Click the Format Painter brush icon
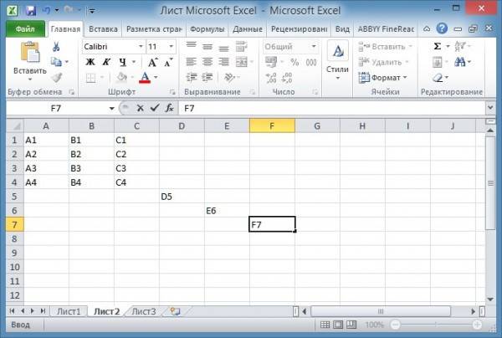 (56, 77)
